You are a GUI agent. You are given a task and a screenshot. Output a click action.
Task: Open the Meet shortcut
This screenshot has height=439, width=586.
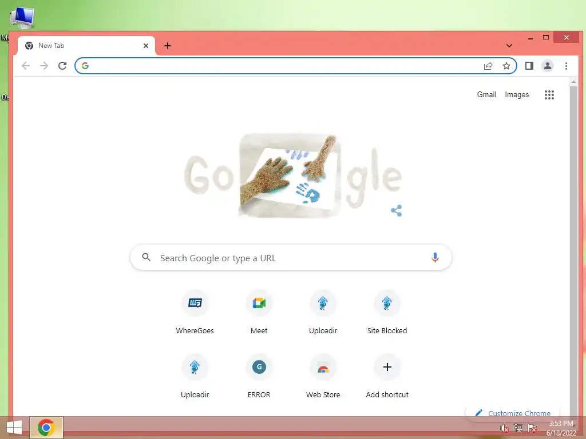coord(259,312)
